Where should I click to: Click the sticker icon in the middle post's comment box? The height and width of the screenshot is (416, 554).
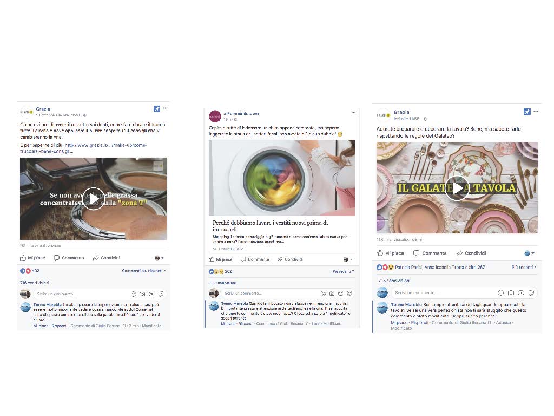tap(349, 293)
